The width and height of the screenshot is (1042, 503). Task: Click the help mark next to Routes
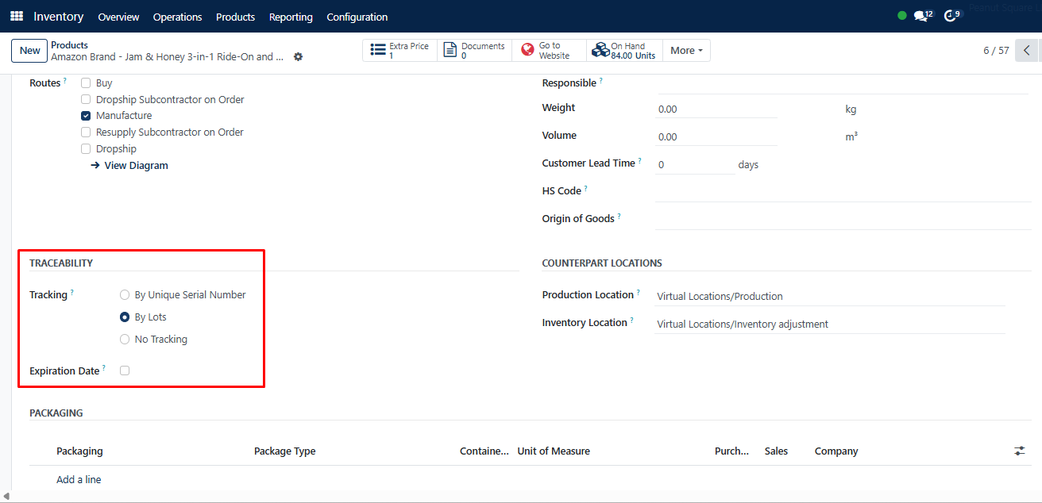point(64,80)
